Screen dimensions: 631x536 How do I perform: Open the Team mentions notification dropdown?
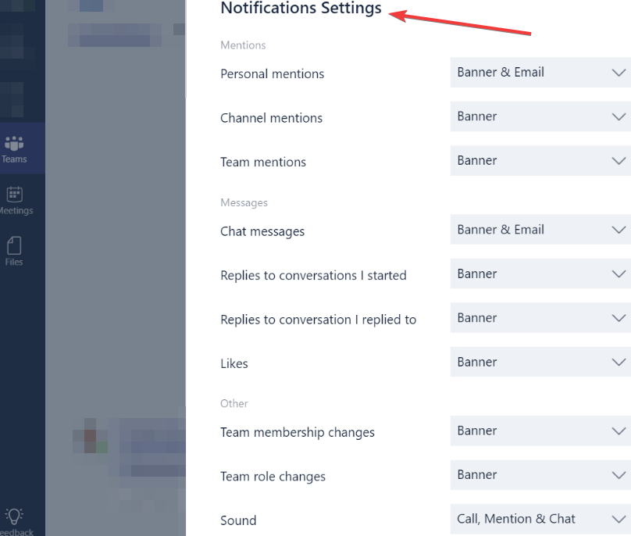(x=540, y=161)
